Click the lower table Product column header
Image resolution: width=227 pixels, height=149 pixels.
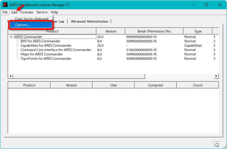(29, 85)
